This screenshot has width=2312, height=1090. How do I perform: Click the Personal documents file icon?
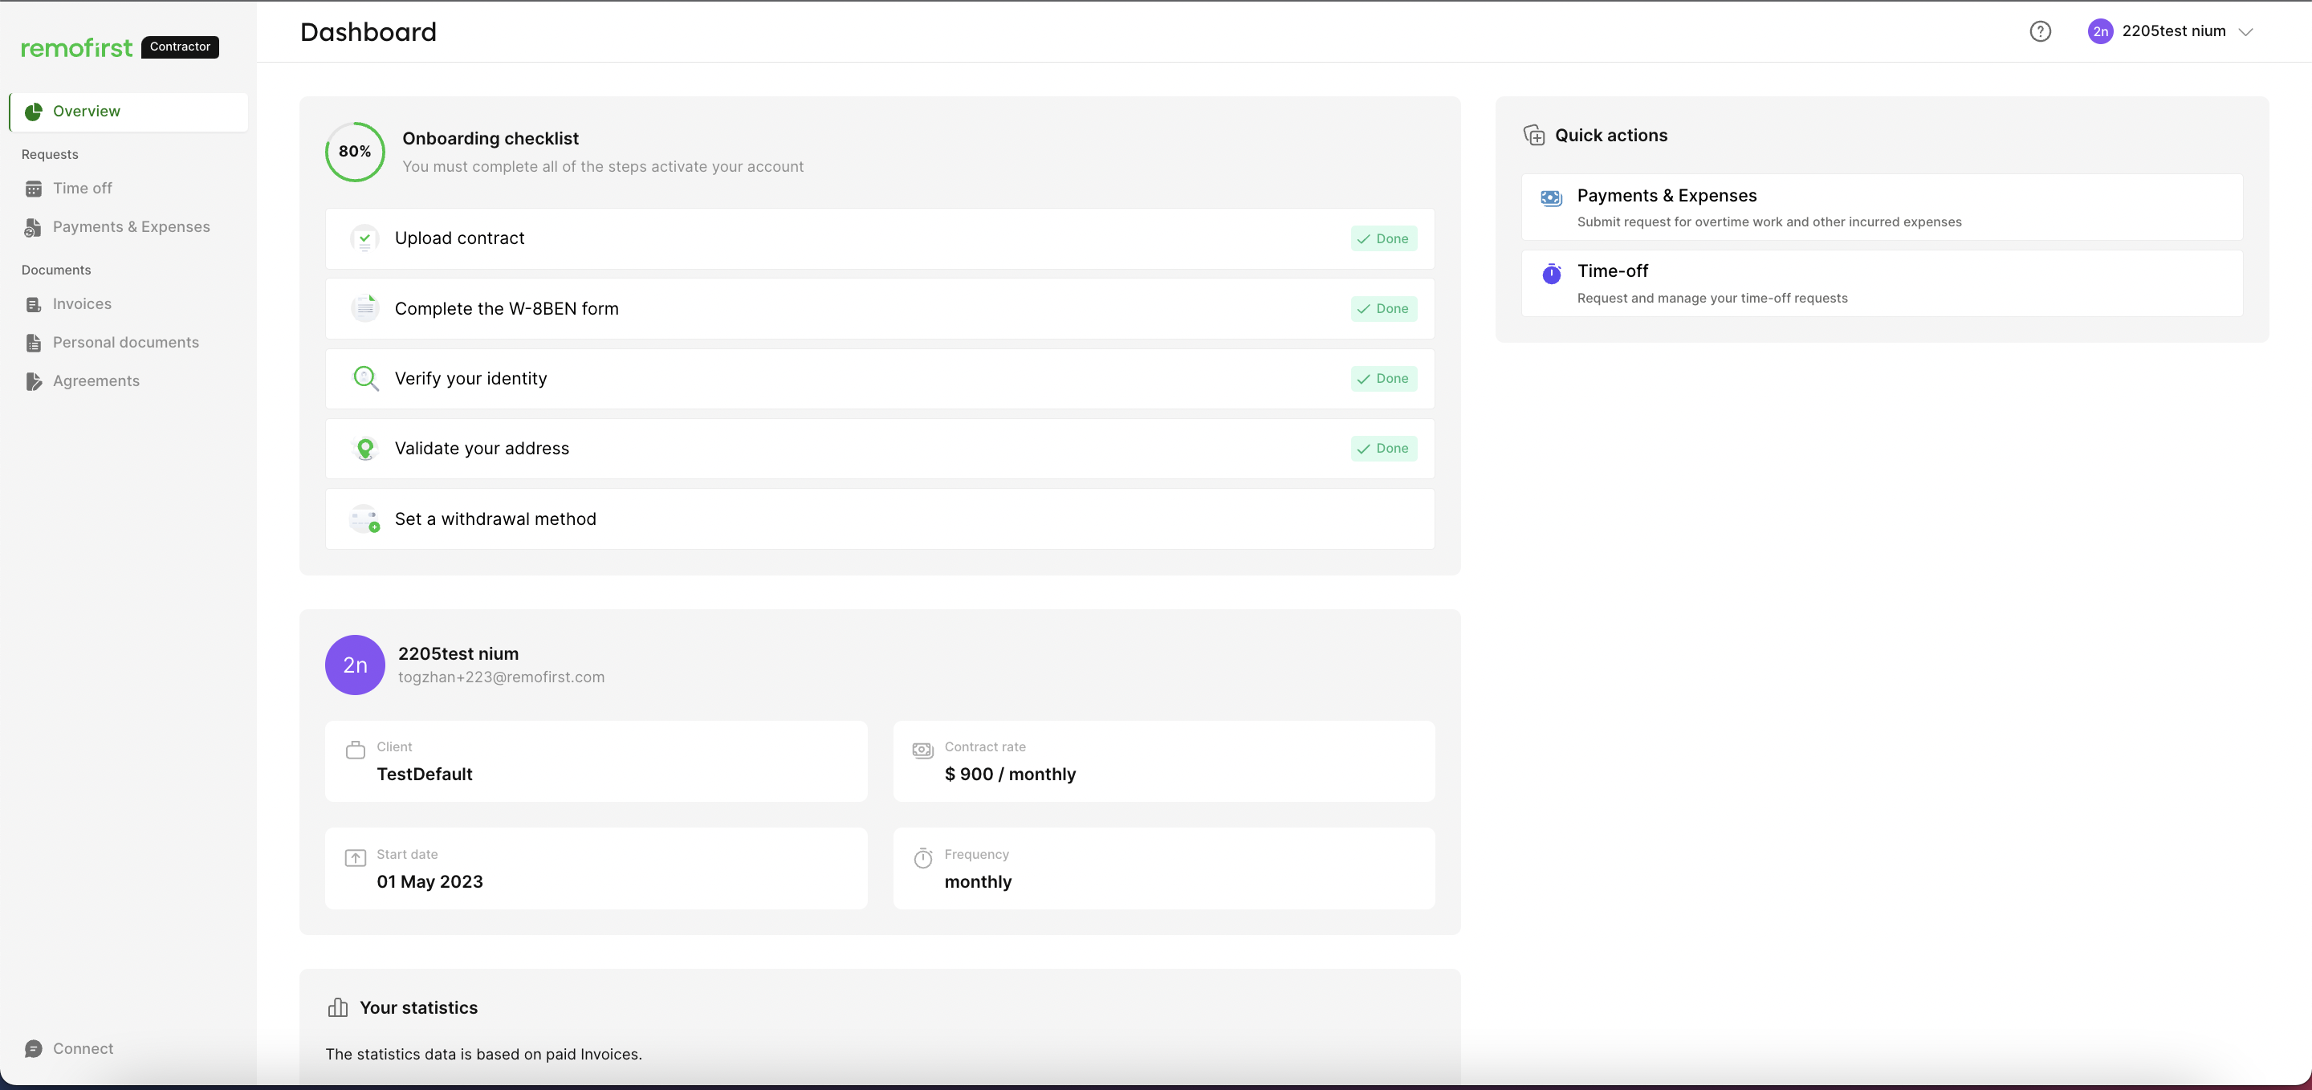coord(33,343)
